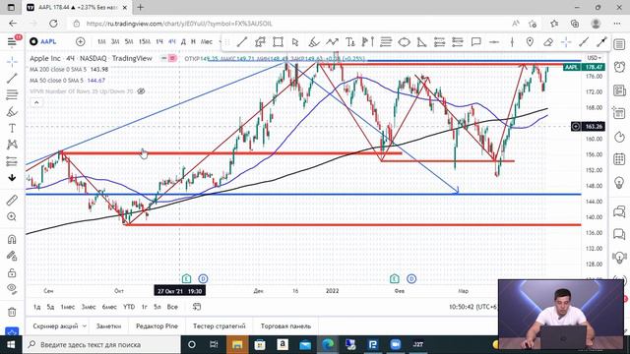The image size is (630, 354).
Task: Open the watchlist panel icon at top right
Action: tap(619, 44)
